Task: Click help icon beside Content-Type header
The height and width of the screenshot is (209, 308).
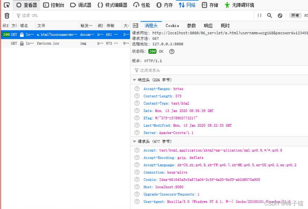Action: coord(137,103)
